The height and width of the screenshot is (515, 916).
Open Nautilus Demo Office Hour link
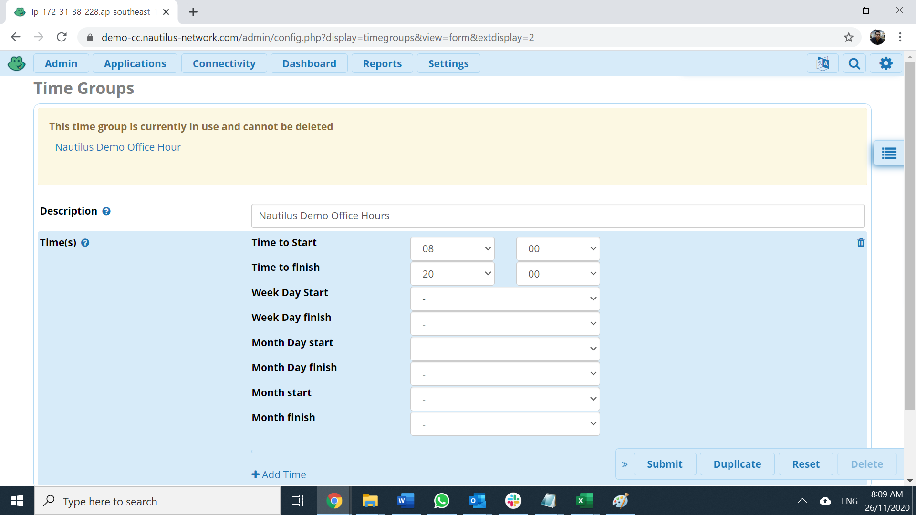118,147
